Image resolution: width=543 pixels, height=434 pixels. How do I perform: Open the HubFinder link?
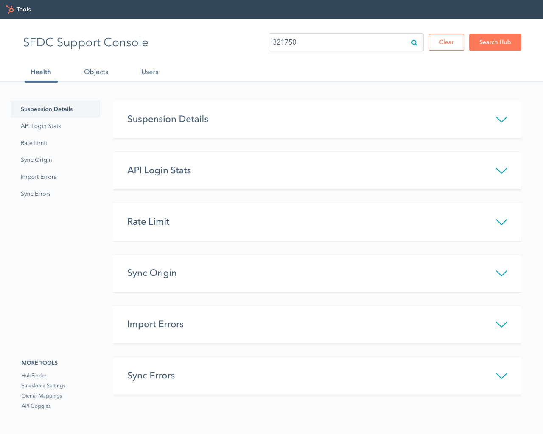pos(34,376)
